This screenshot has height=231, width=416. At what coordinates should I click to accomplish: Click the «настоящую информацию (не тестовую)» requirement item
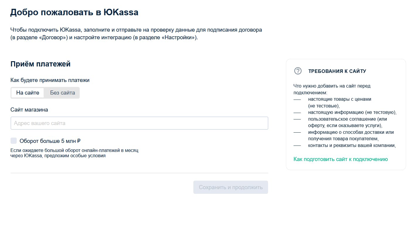pyautogui.click(x=352, y=112)
